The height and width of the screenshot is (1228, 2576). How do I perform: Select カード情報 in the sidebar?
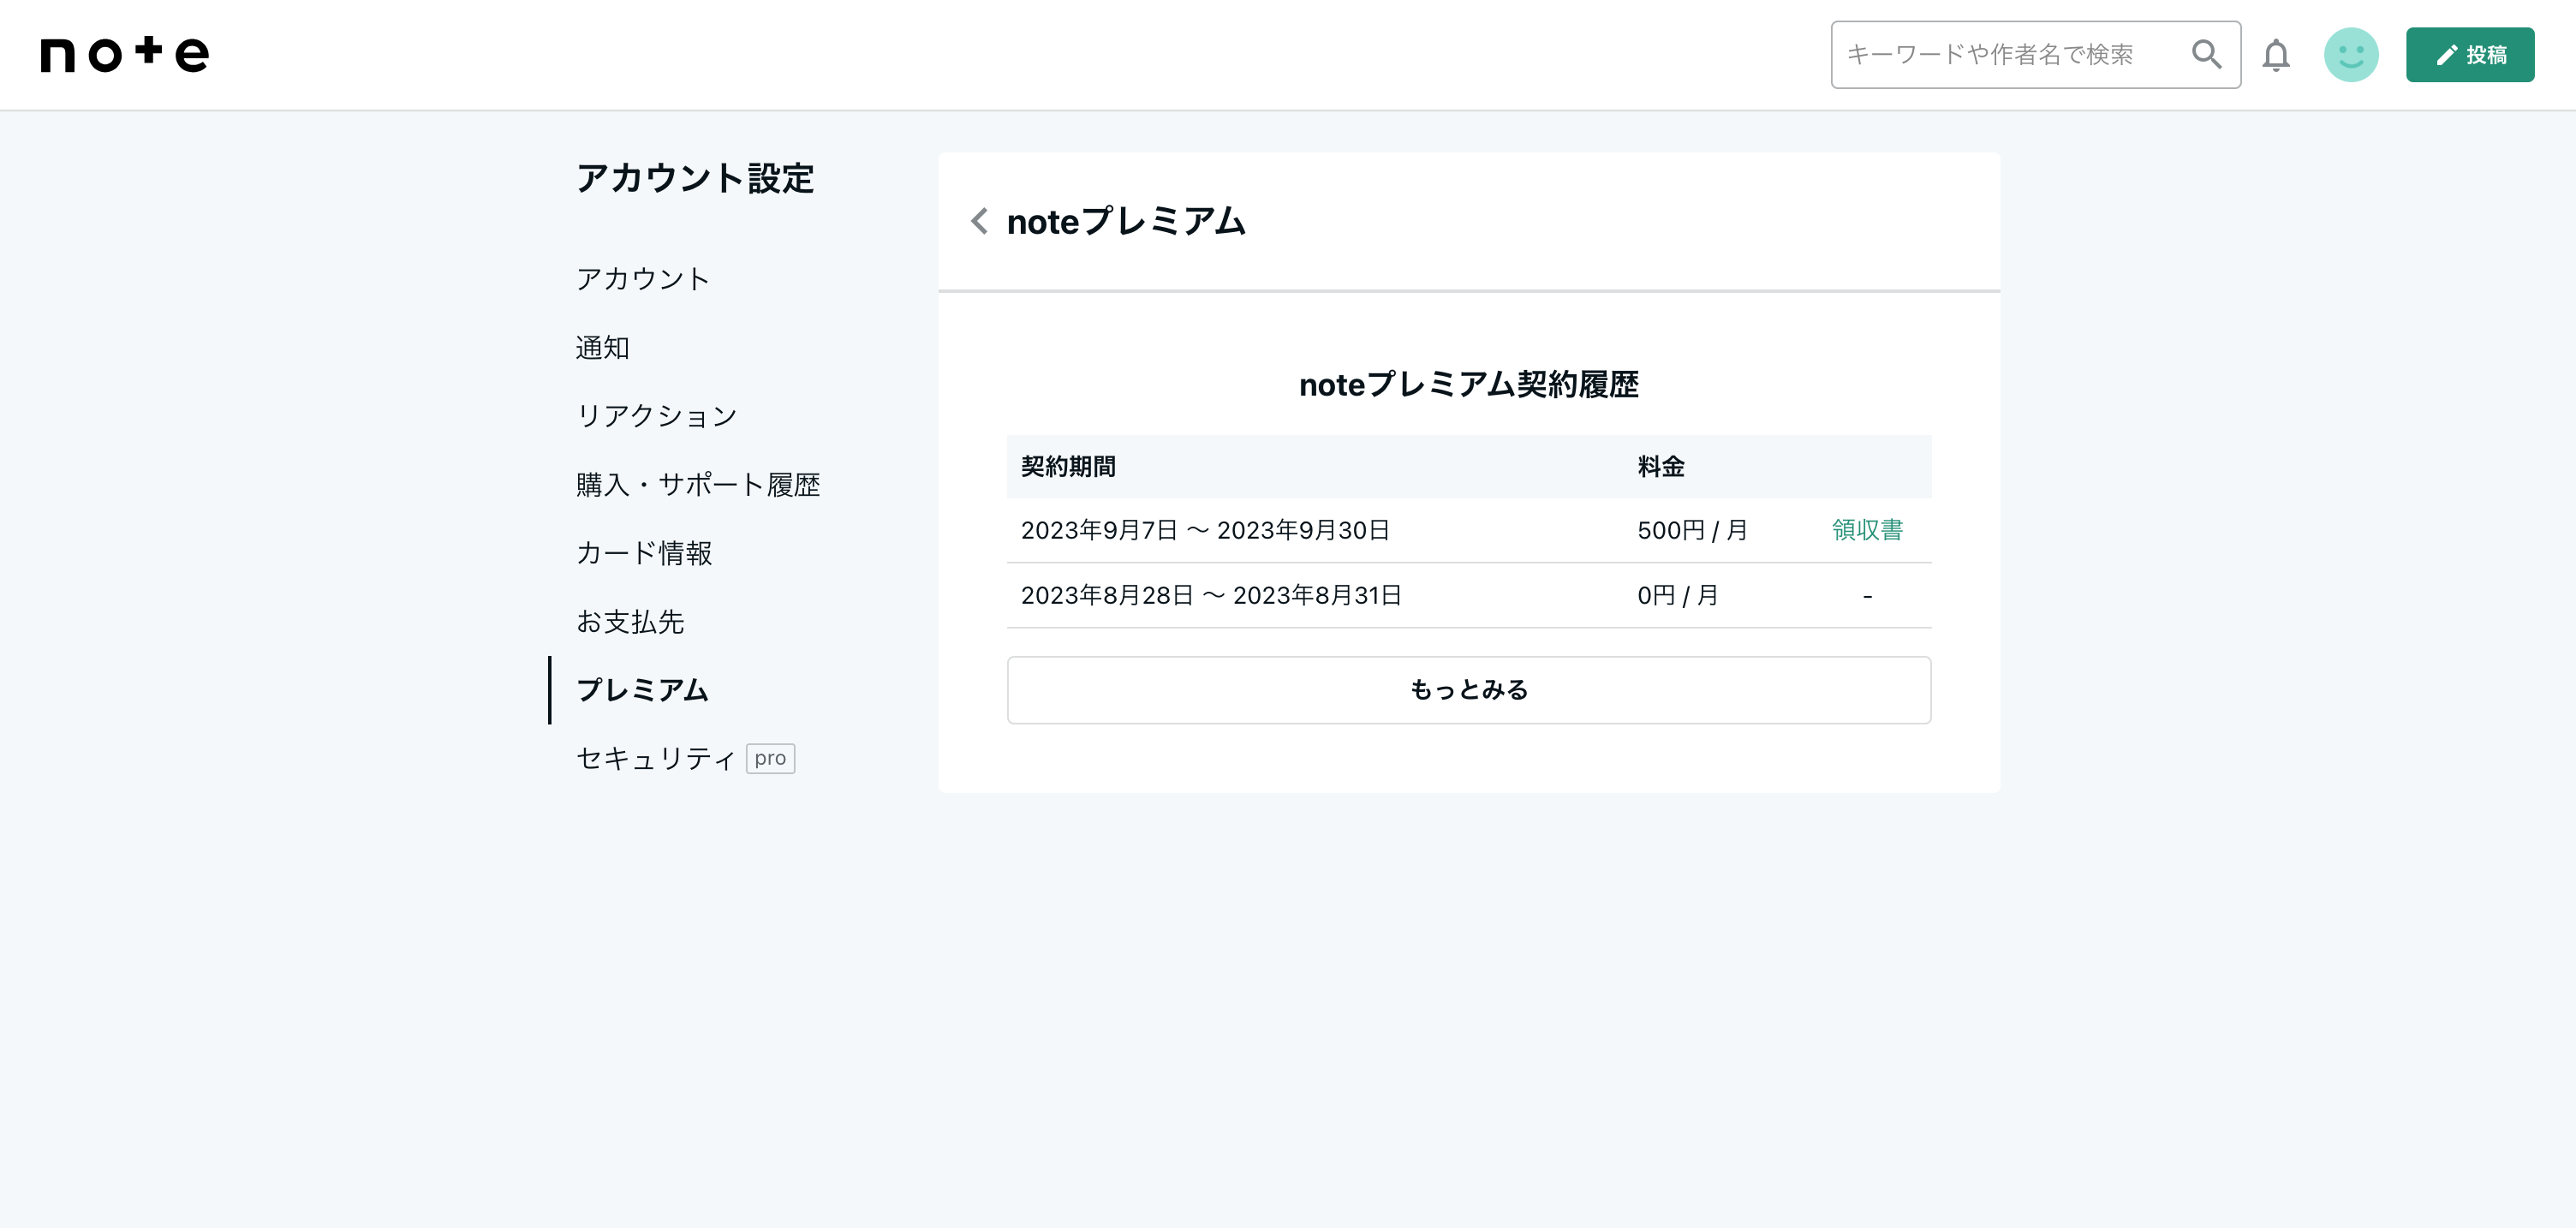tap(644, 553)
